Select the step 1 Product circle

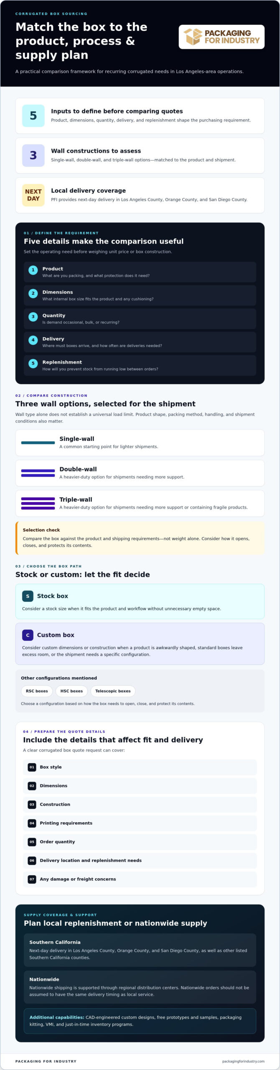[x=33, y=270]
